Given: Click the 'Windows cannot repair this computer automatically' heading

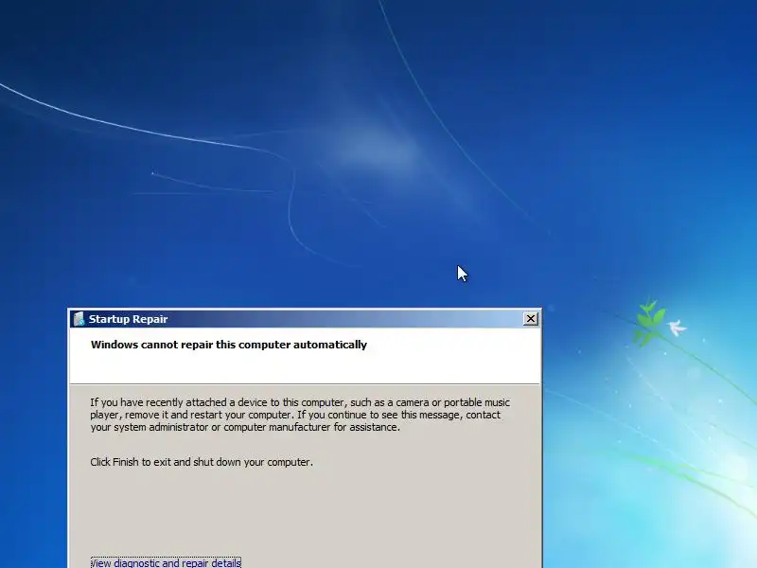Looking at the screenshot, I should [229, 345].
